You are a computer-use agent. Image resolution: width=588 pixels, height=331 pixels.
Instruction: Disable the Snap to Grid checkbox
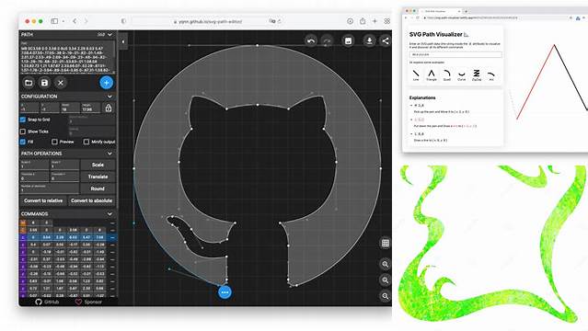pos(23,120)
